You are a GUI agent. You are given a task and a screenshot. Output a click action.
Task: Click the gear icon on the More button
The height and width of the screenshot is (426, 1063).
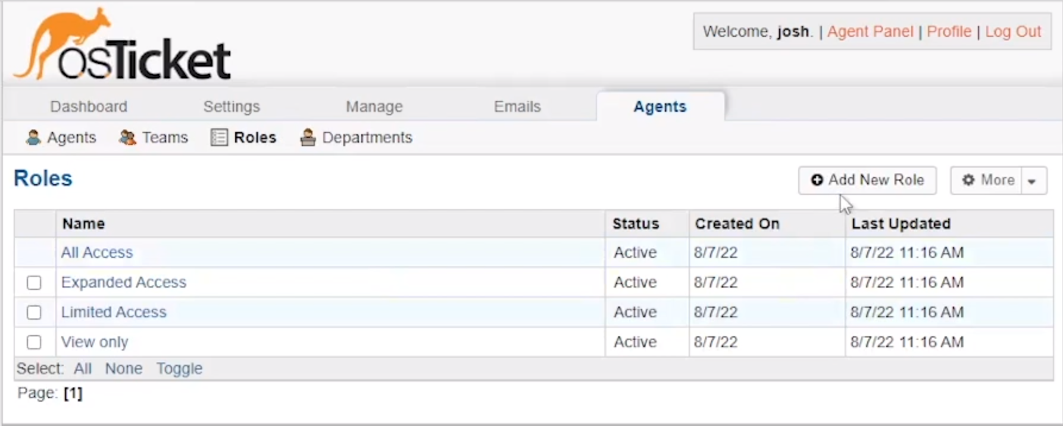click(969, 180)
